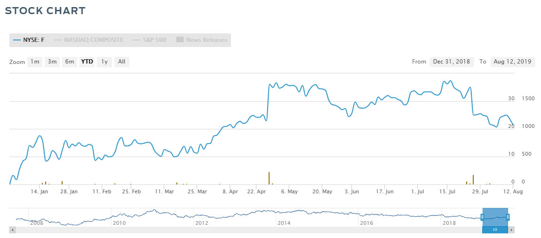This screenshot has height=238, width=541.
Task: Click the tall volume bar in late April
Action: coord(269,178)
